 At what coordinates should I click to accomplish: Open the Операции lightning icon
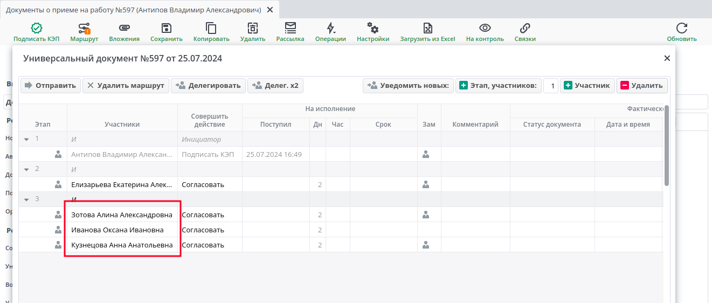[x=330, y=29]
